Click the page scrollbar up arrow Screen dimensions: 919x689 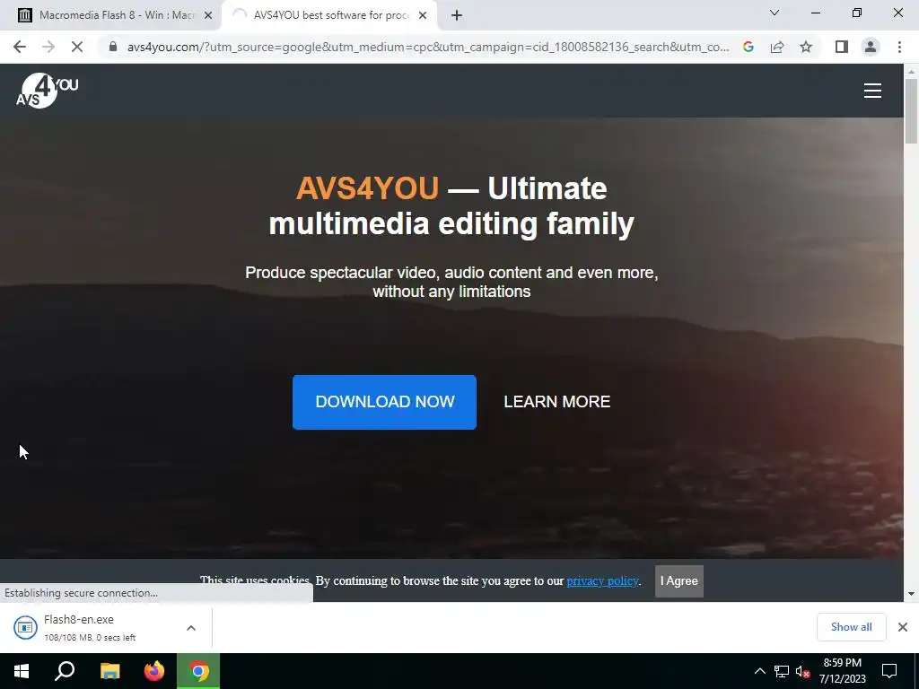click(x=911, y=72)
